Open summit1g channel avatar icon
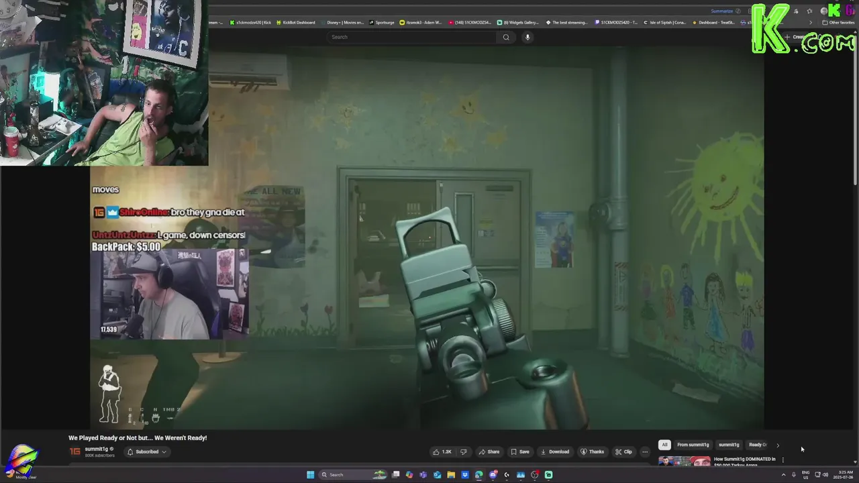This screenshot has height=483, width=859. [x=75, y=451]
